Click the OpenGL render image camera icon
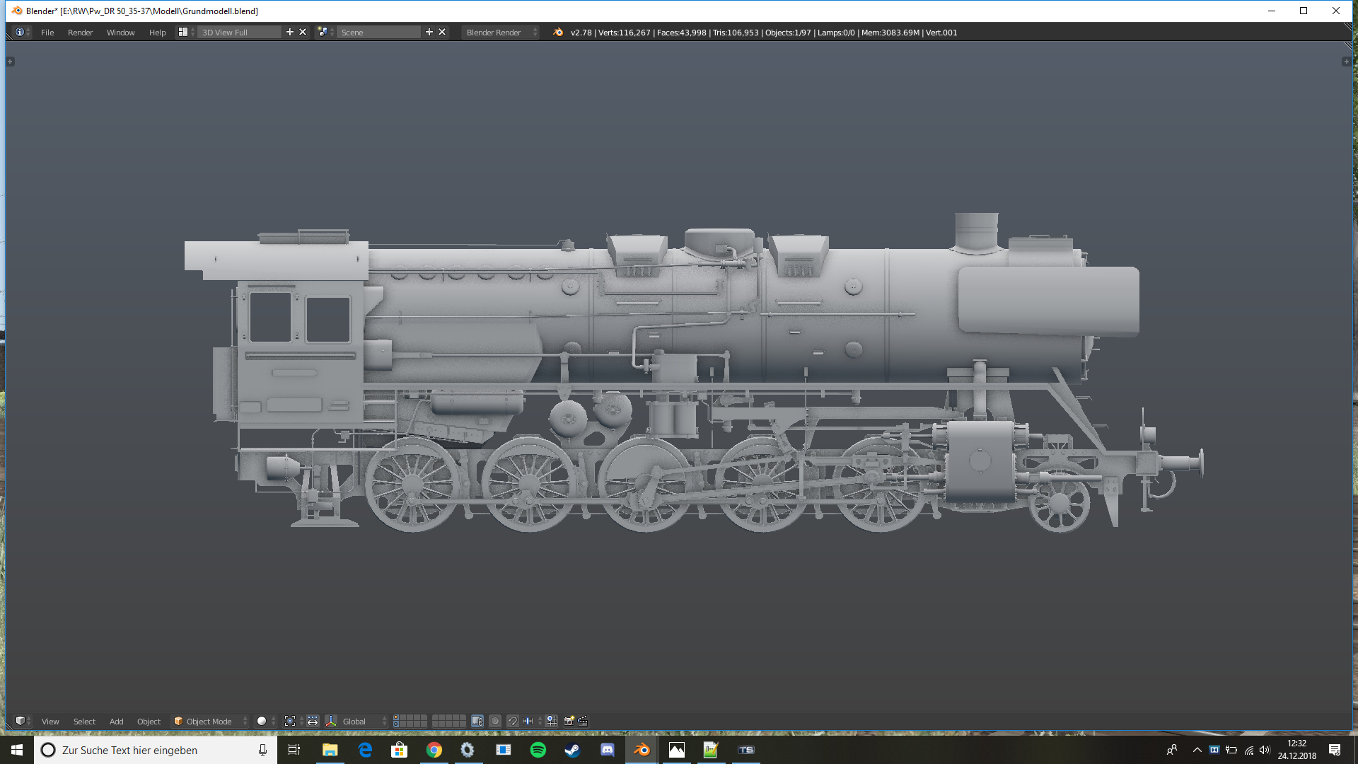1358x764 pixels. pos(569,722)
